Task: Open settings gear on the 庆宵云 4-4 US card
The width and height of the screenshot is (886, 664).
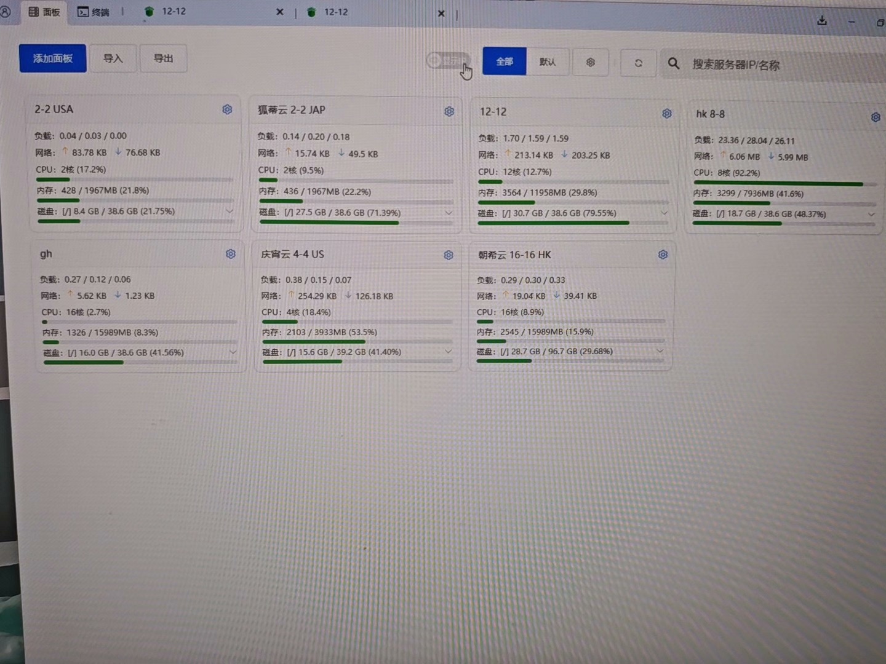Action: click(449, 255)
